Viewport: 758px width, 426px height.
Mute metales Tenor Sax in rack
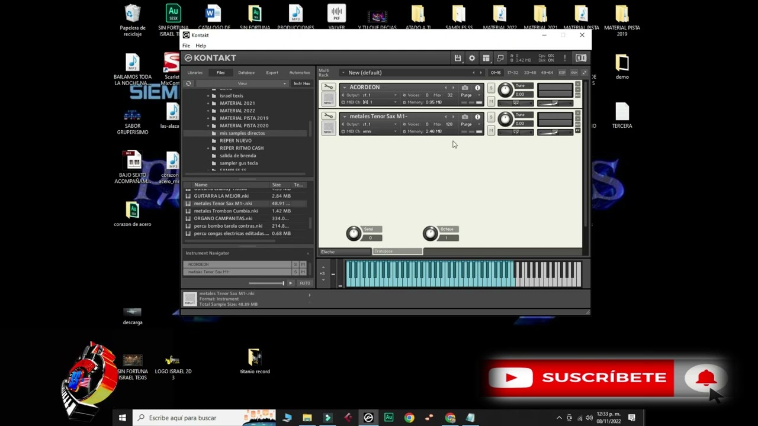(x=491, y=131)
